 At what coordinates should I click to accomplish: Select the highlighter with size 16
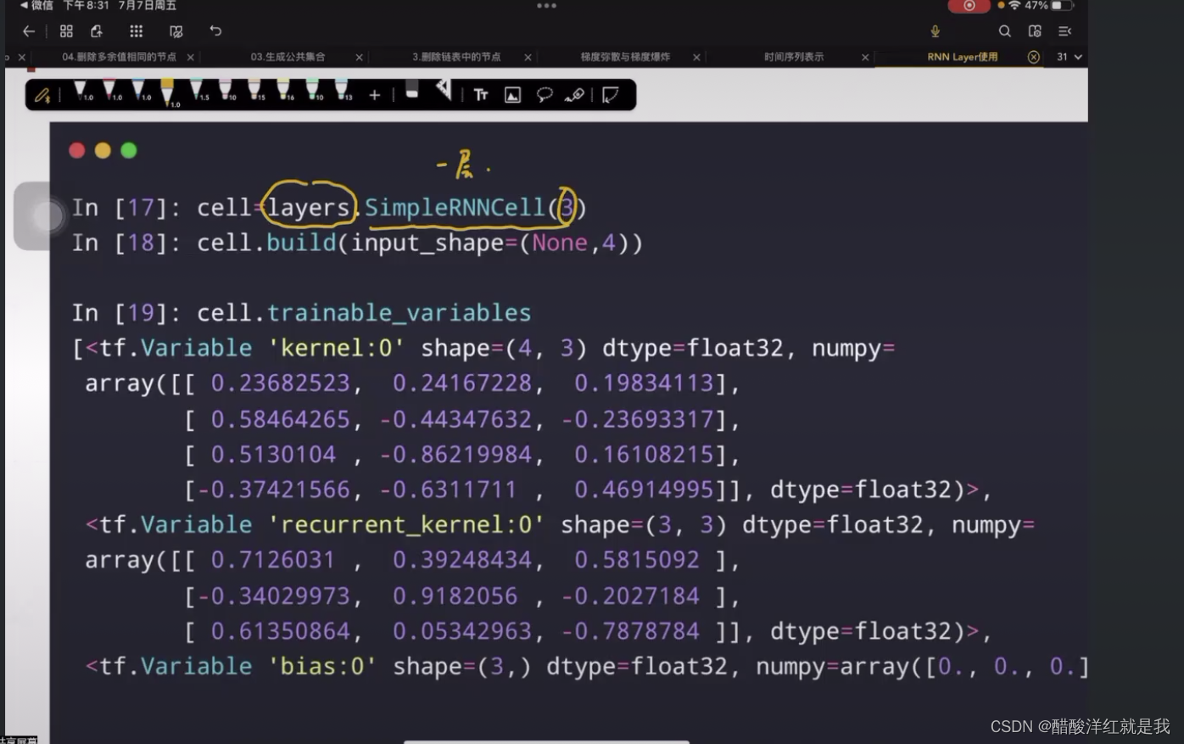click(x=285, y=92)
